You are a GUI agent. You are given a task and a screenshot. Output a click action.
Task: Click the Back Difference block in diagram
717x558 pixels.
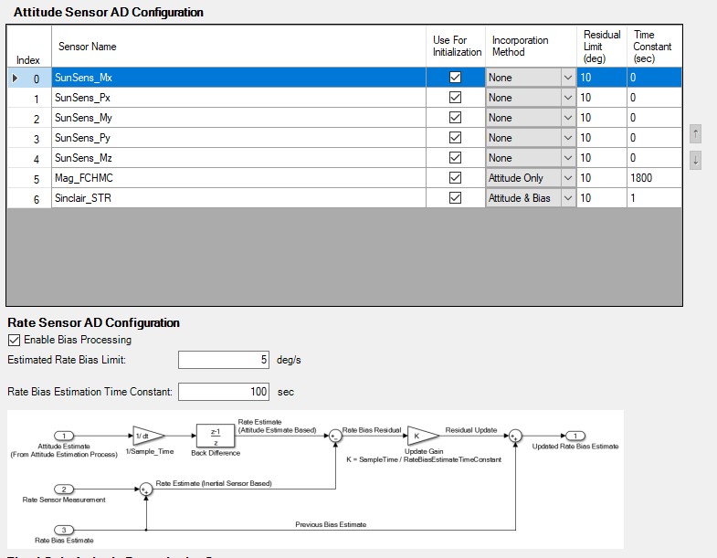point(216,436)
